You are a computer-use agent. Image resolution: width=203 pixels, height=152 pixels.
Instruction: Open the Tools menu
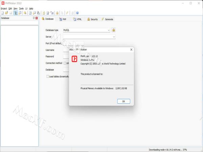[x=21, y=8]
